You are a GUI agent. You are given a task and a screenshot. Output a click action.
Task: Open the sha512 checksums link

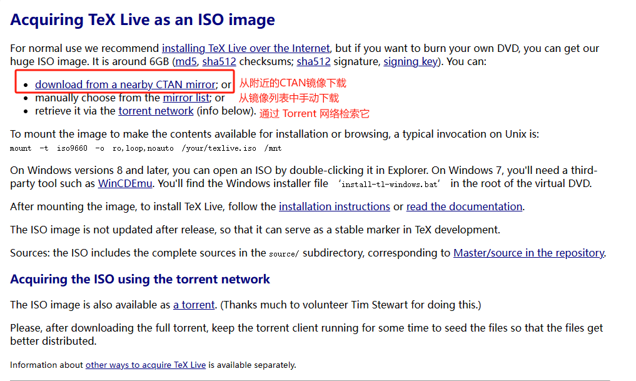point(219,62)
